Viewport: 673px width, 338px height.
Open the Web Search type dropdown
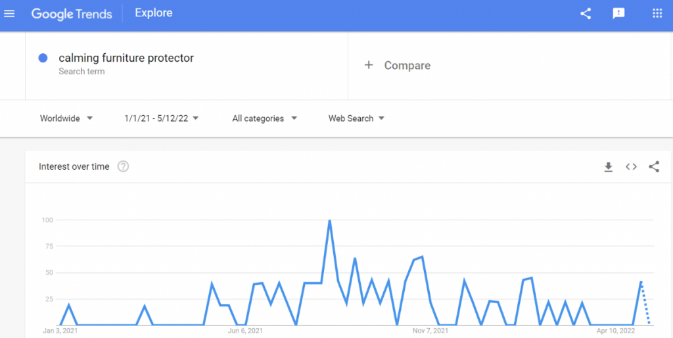click(x=356, y=118)
